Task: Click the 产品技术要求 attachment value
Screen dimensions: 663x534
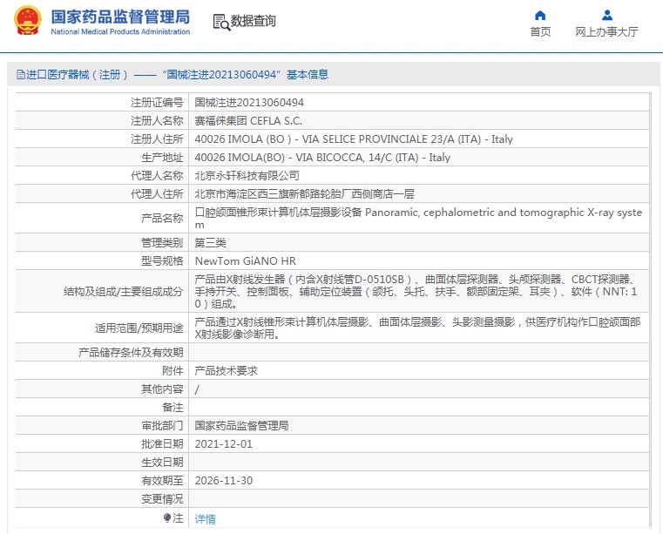Action: click(x=226, y=370)
